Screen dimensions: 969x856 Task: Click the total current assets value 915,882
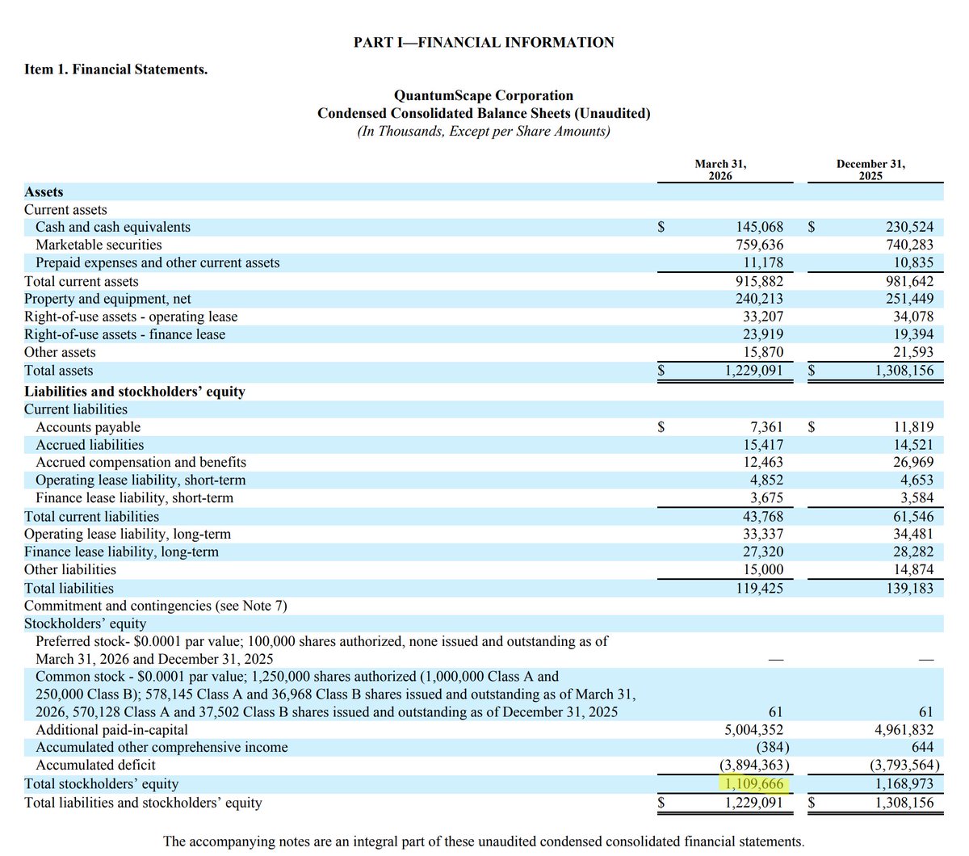tap(759, 282)
